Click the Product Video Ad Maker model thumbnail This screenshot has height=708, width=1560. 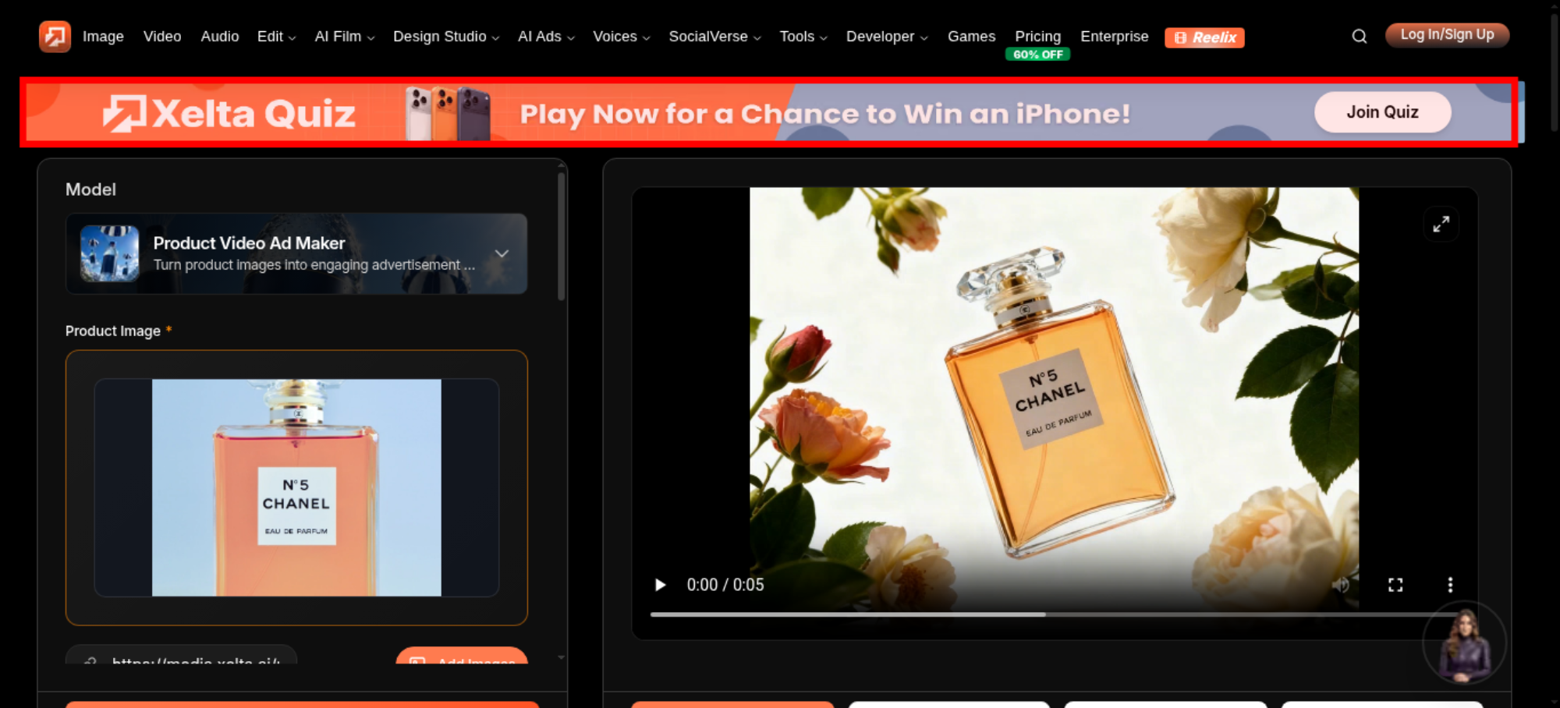pyautogui.click(x=110, y=253)
